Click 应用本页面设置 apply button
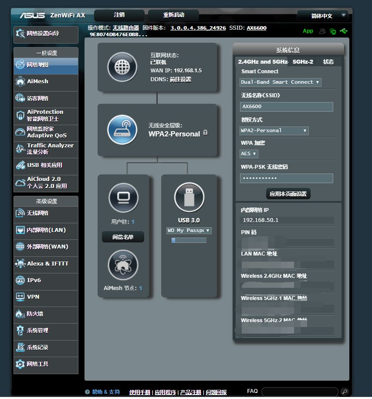 (288, 194)
